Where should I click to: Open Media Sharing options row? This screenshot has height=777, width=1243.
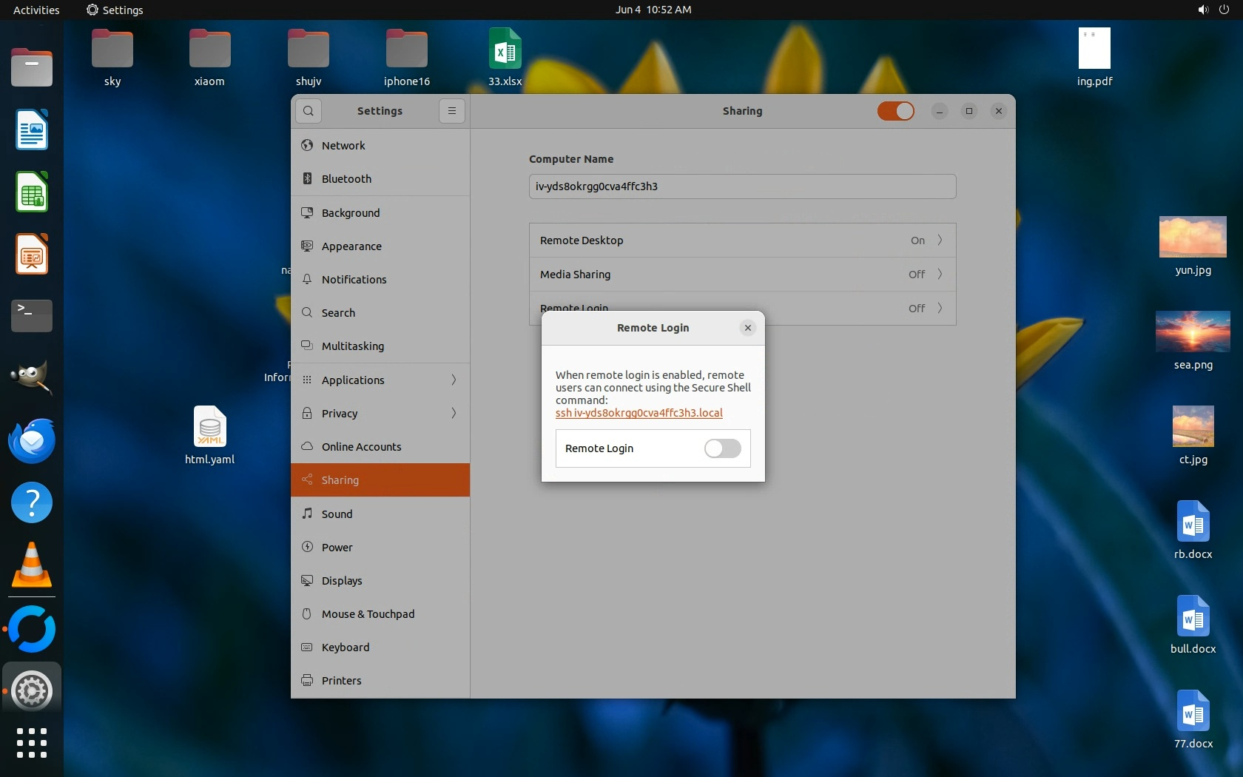click(x=742, y=275)
